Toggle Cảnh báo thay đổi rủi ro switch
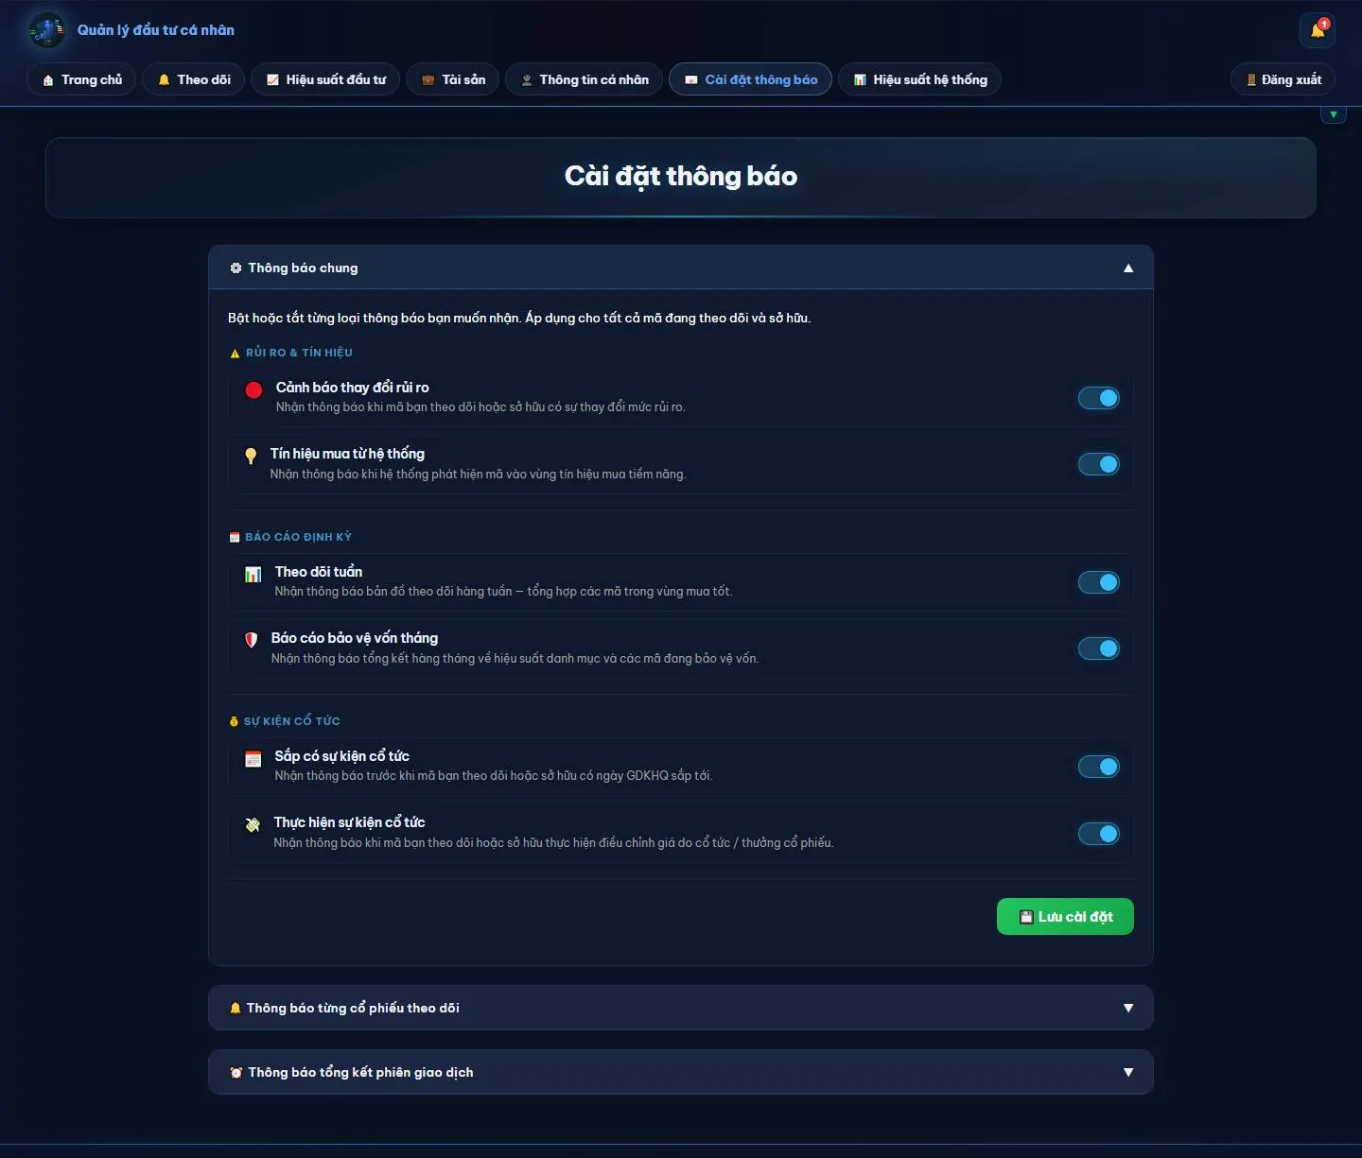Screen dimensions: 1362x1158 1099,398
